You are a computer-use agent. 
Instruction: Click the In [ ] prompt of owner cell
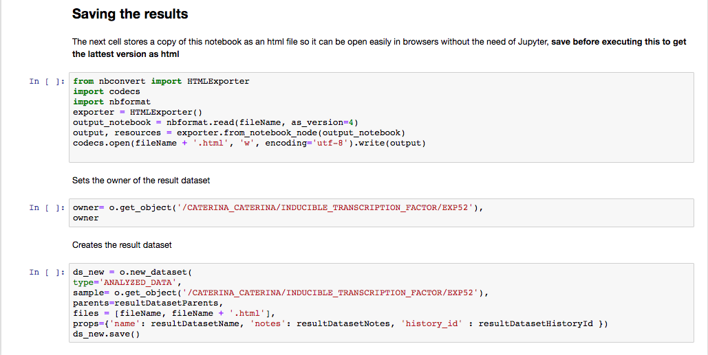point(47,207)
